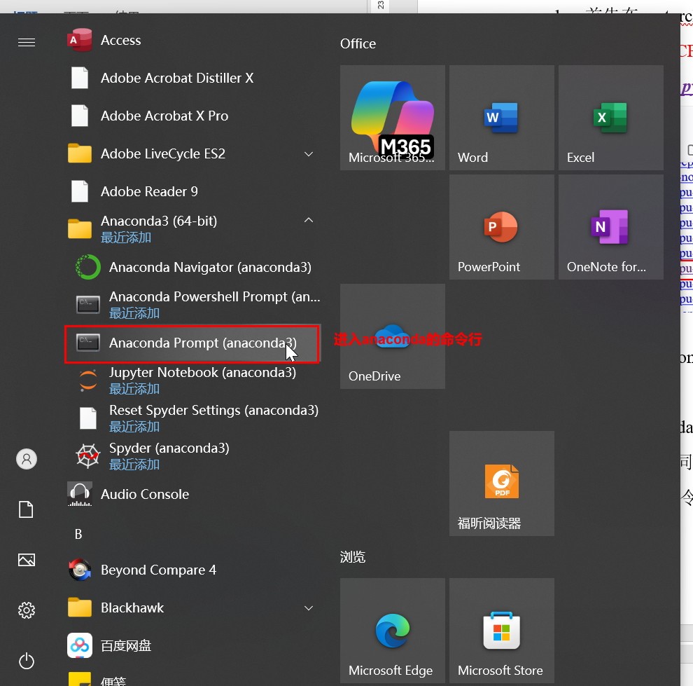The image size is (693, 686).
Task: Launch Spyder (anaconda3)
Action: pos(192,455)
